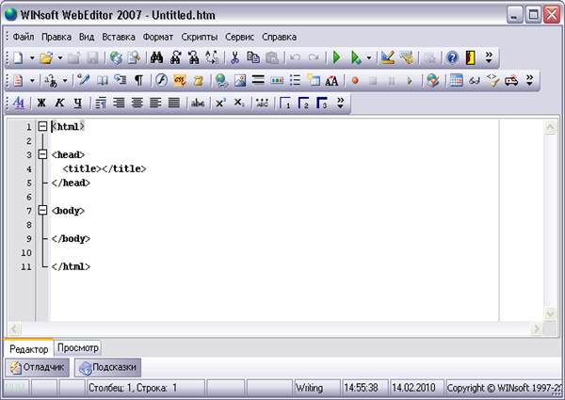Click the pencil-and-ruler design icon

tap(388, 57)
